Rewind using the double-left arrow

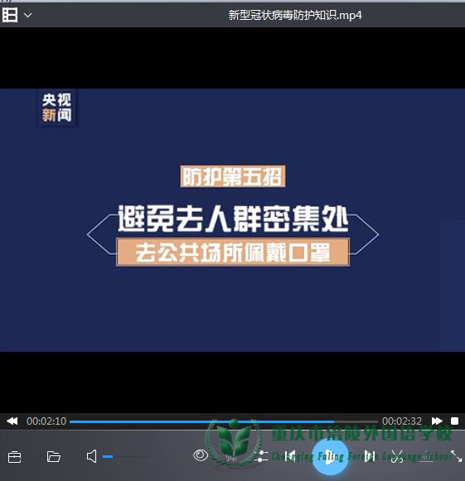[12, 421]
